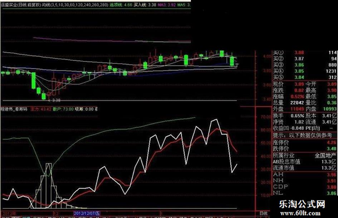Image resolution: width=338 pixels, height=218 pixels.
Task: Click the 吸筹: 0.00 readout
Action: click(84, 109)
